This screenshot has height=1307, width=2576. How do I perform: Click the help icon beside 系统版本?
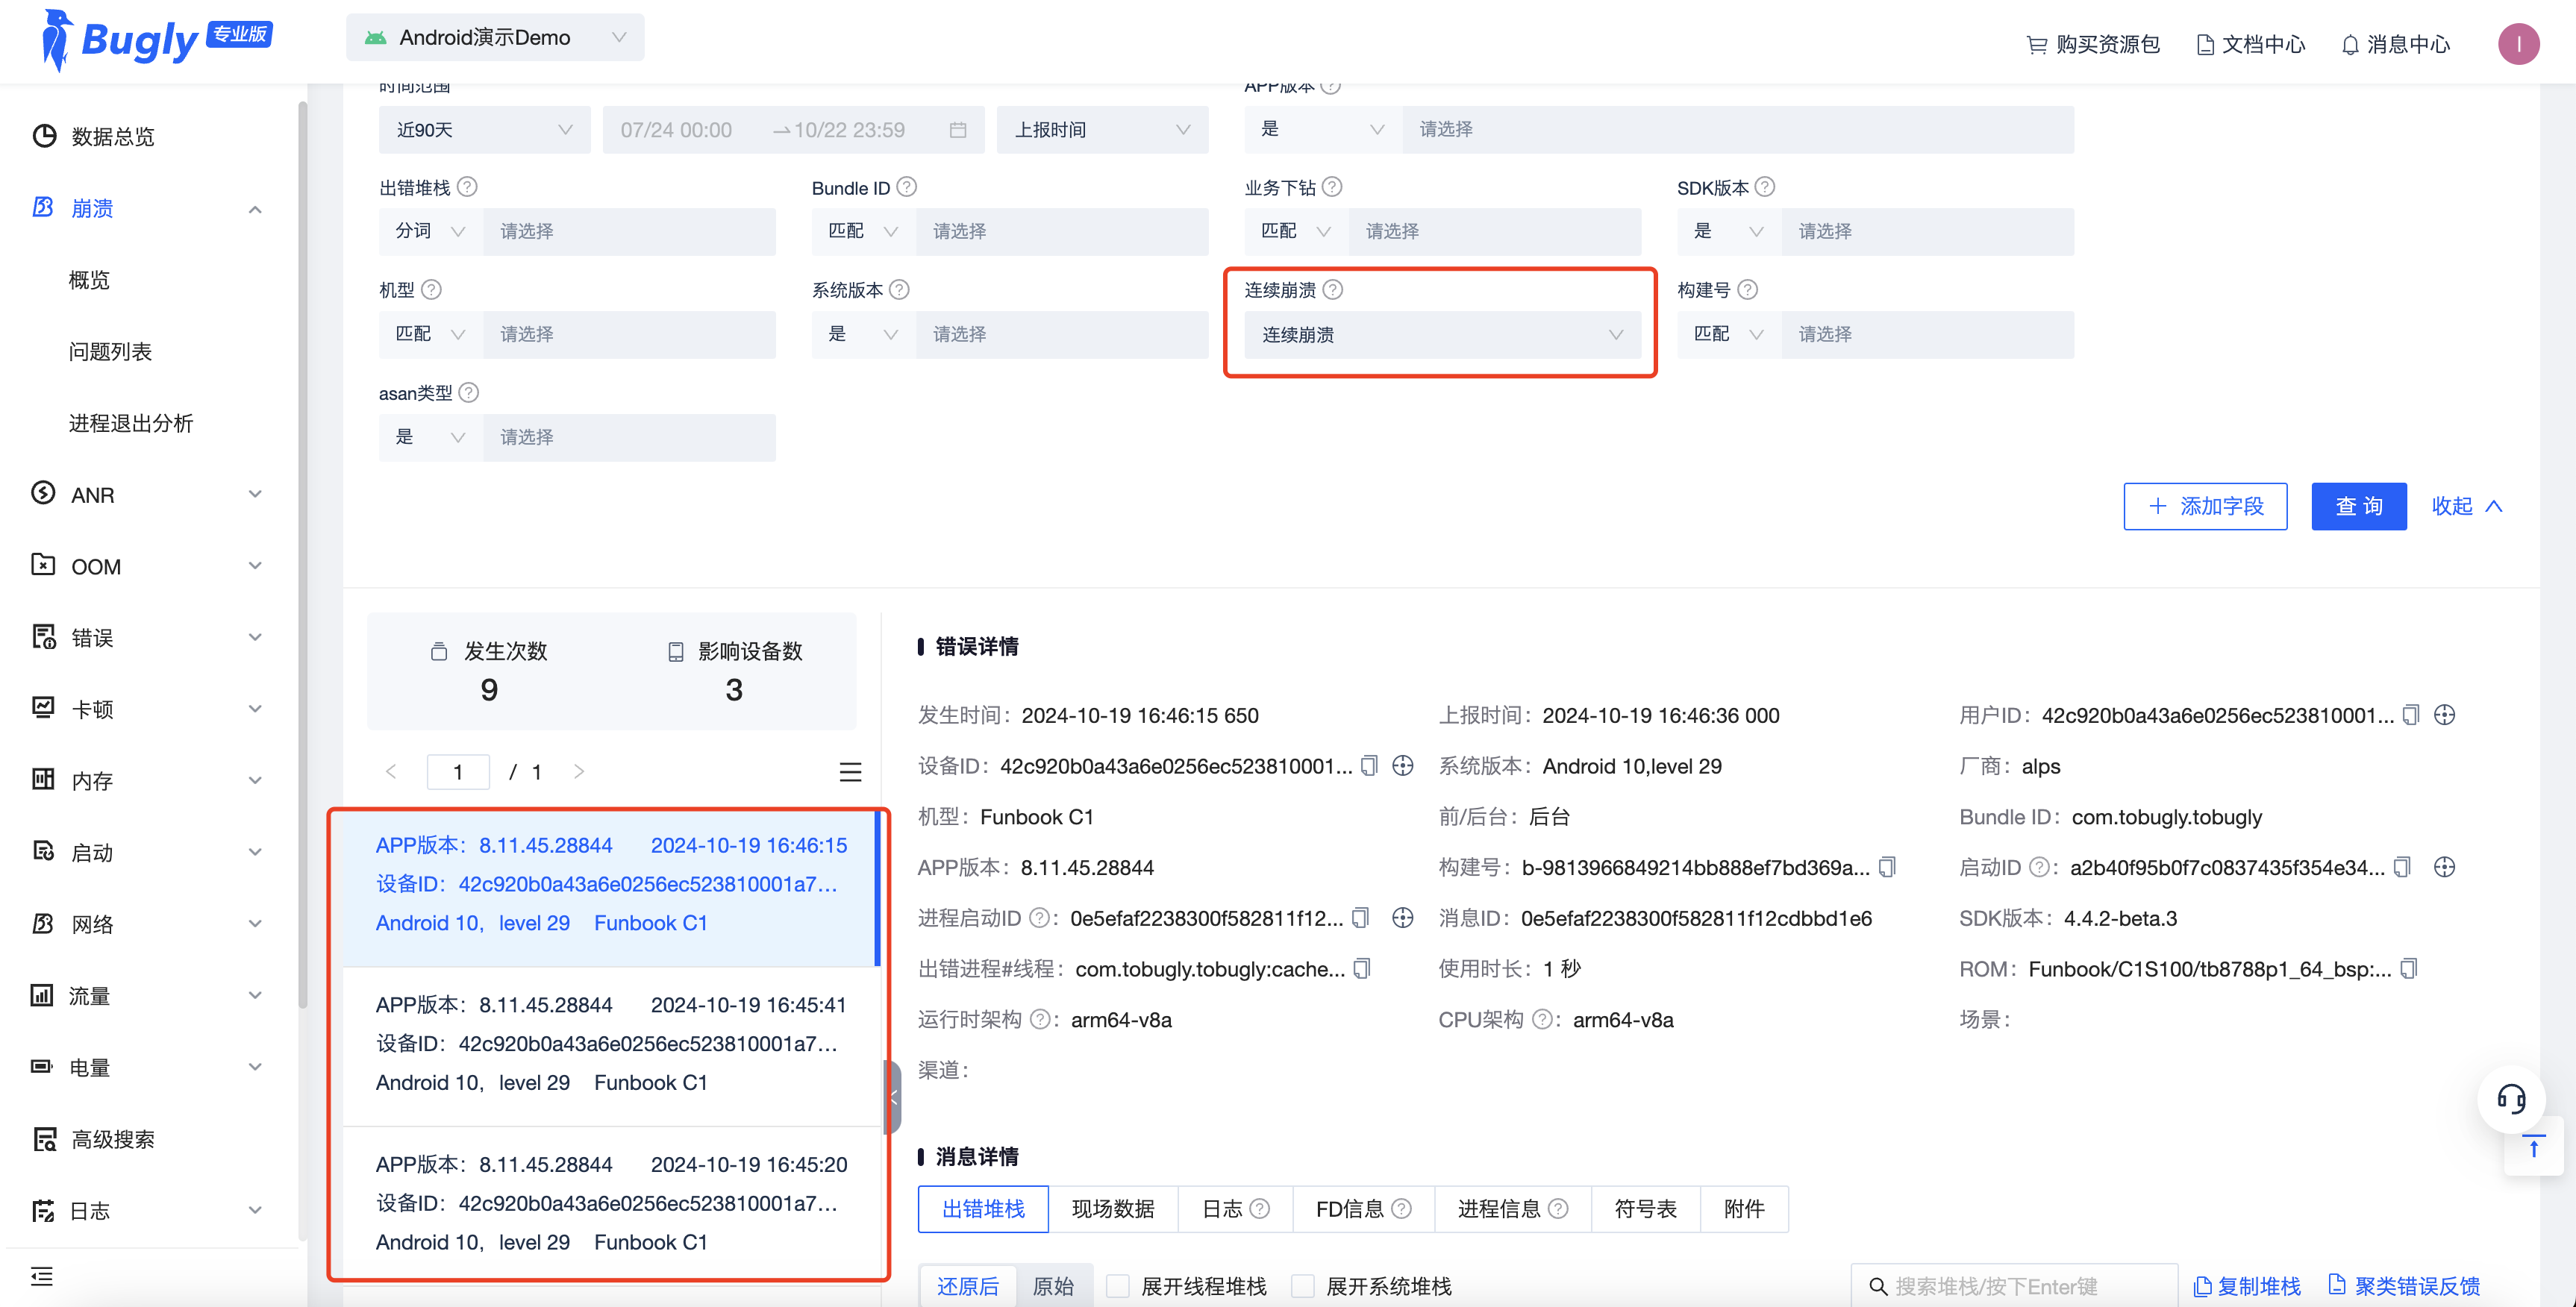899,289
